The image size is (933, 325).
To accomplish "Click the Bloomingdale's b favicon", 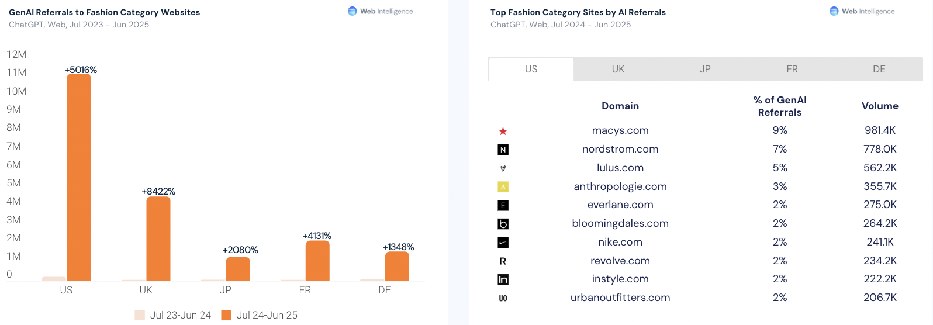I will [503, 224].
